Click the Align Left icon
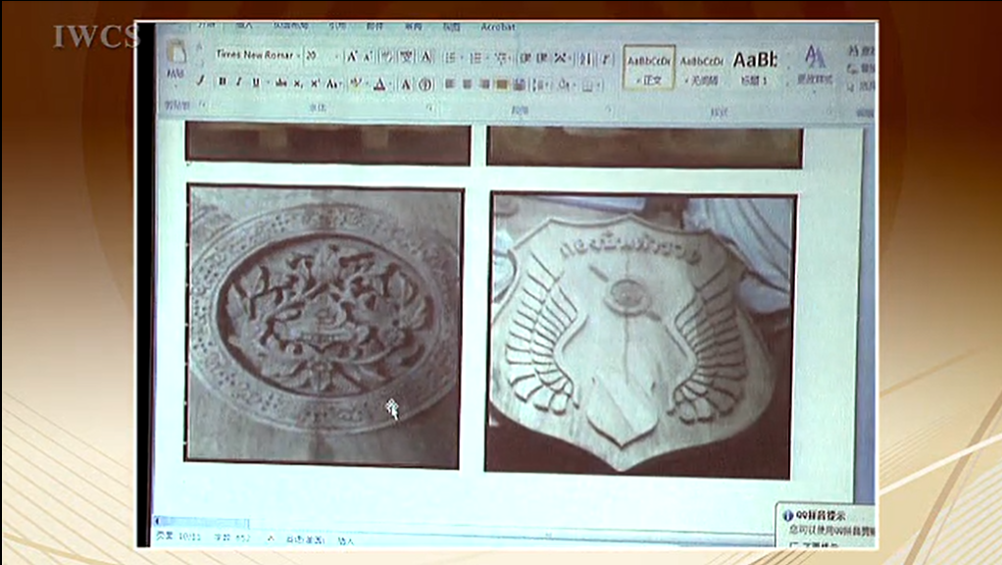Image resolution: width=1002 pixels, height=565 pixels. (450, 84)
